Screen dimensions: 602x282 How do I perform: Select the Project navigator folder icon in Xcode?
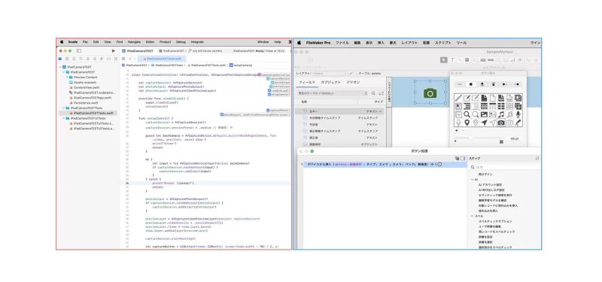tap(60, 59)
